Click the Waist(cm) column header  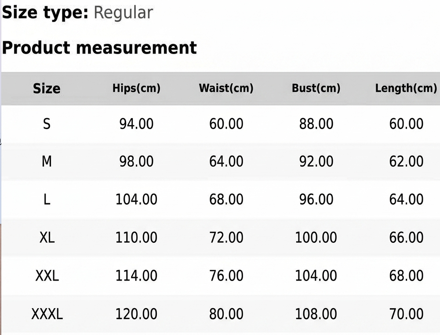pyautogui.click(x=226, y=88)
